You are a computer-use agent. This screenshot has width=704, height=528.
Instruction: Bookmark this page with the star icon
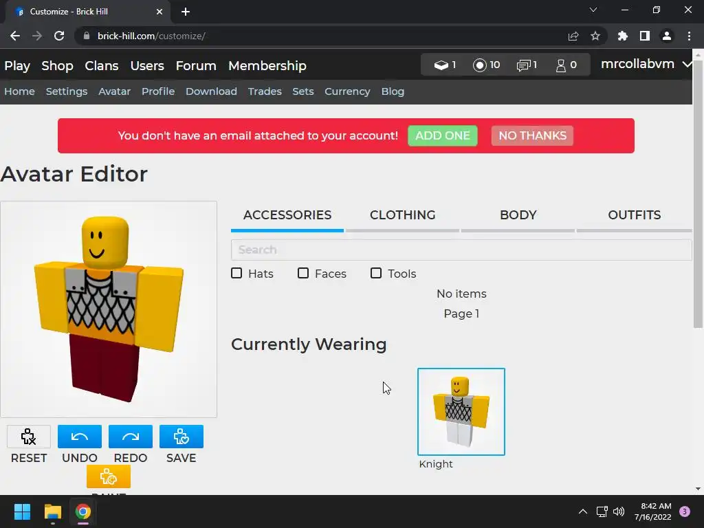595,36
